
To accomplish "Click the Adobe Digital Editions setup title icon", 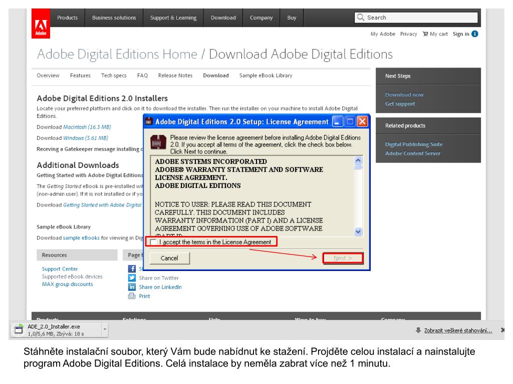I will click(149, 121).
